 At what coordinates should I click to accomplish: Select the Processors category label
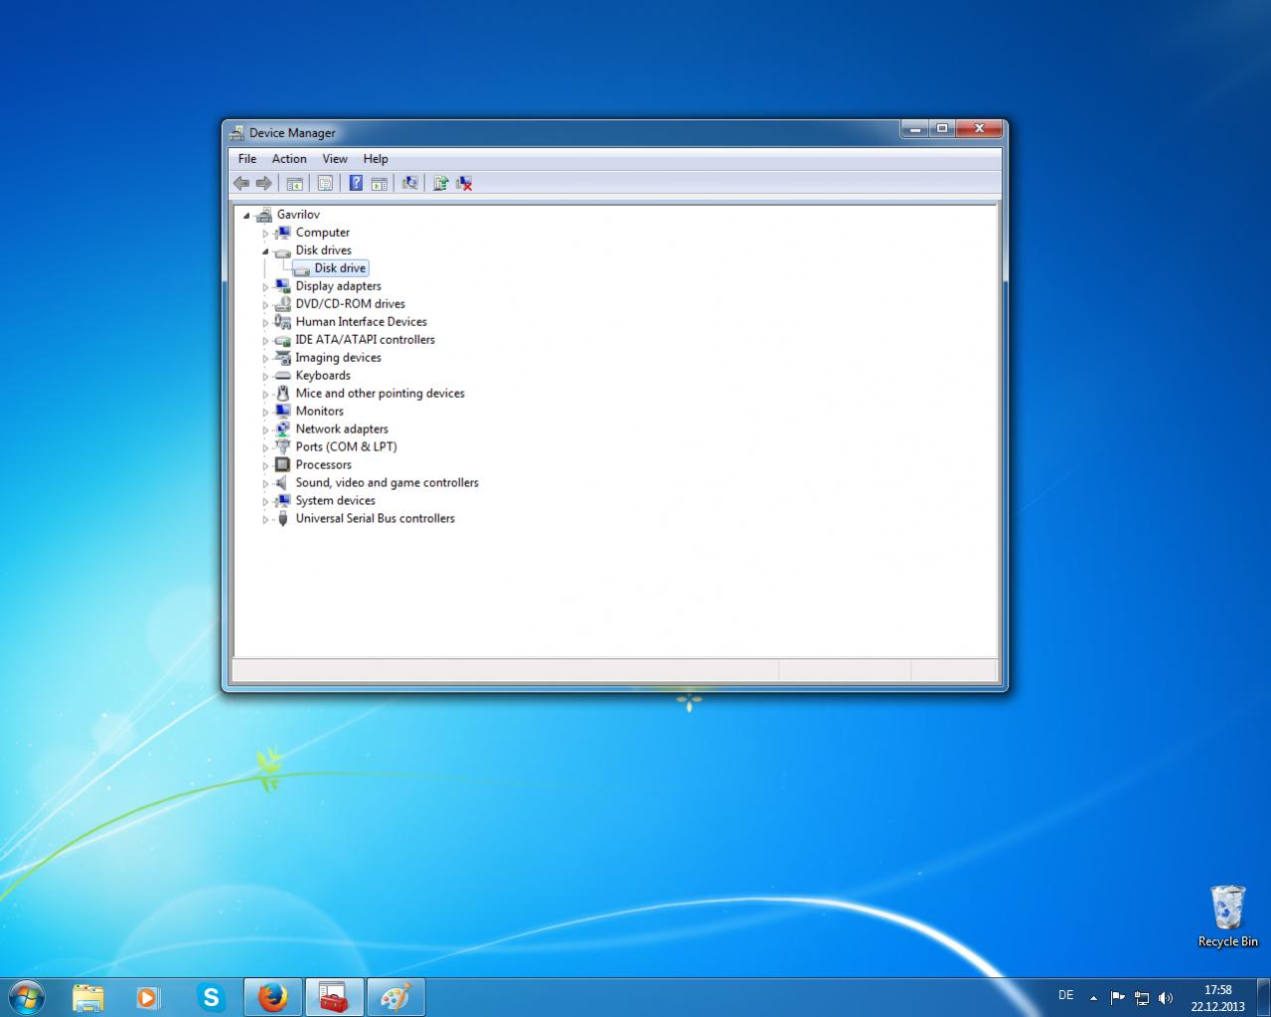click(323, 465)
